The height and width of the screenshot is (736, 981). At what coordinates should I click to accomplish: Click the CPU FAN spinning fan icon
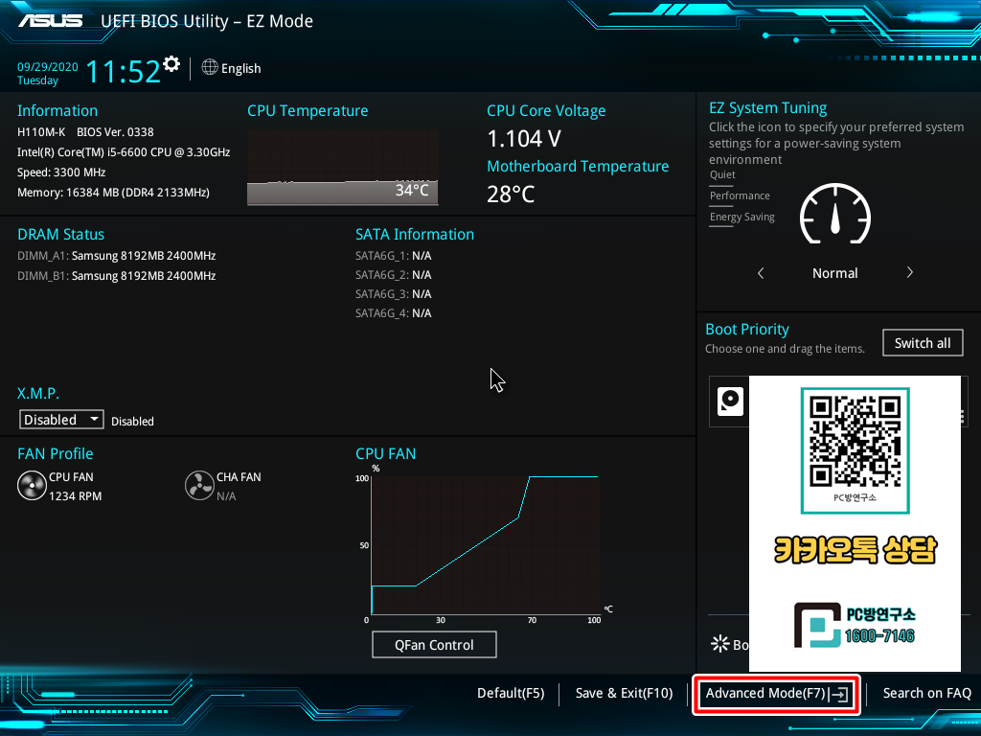[x=32, y=486]
